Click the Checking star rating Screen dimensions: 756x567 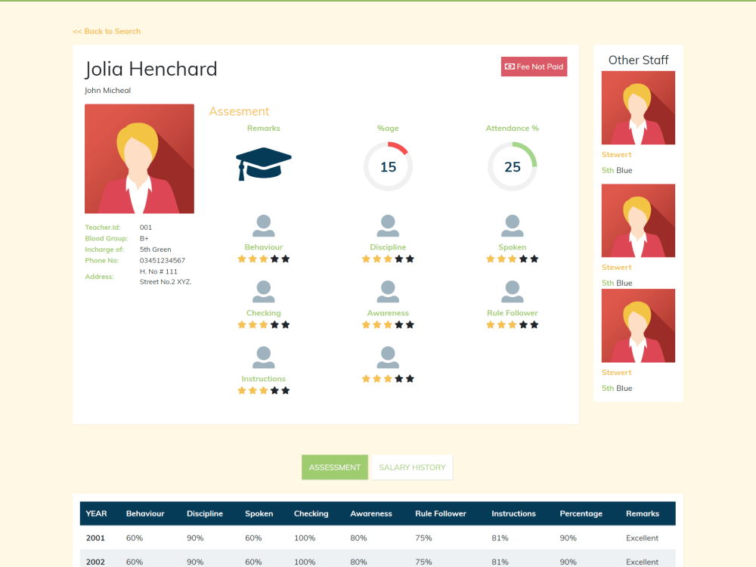pos(263,324)
